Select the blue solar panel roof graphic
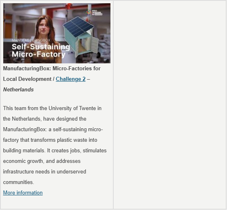Viewport: 227px width, 210px height. [78, 26]
